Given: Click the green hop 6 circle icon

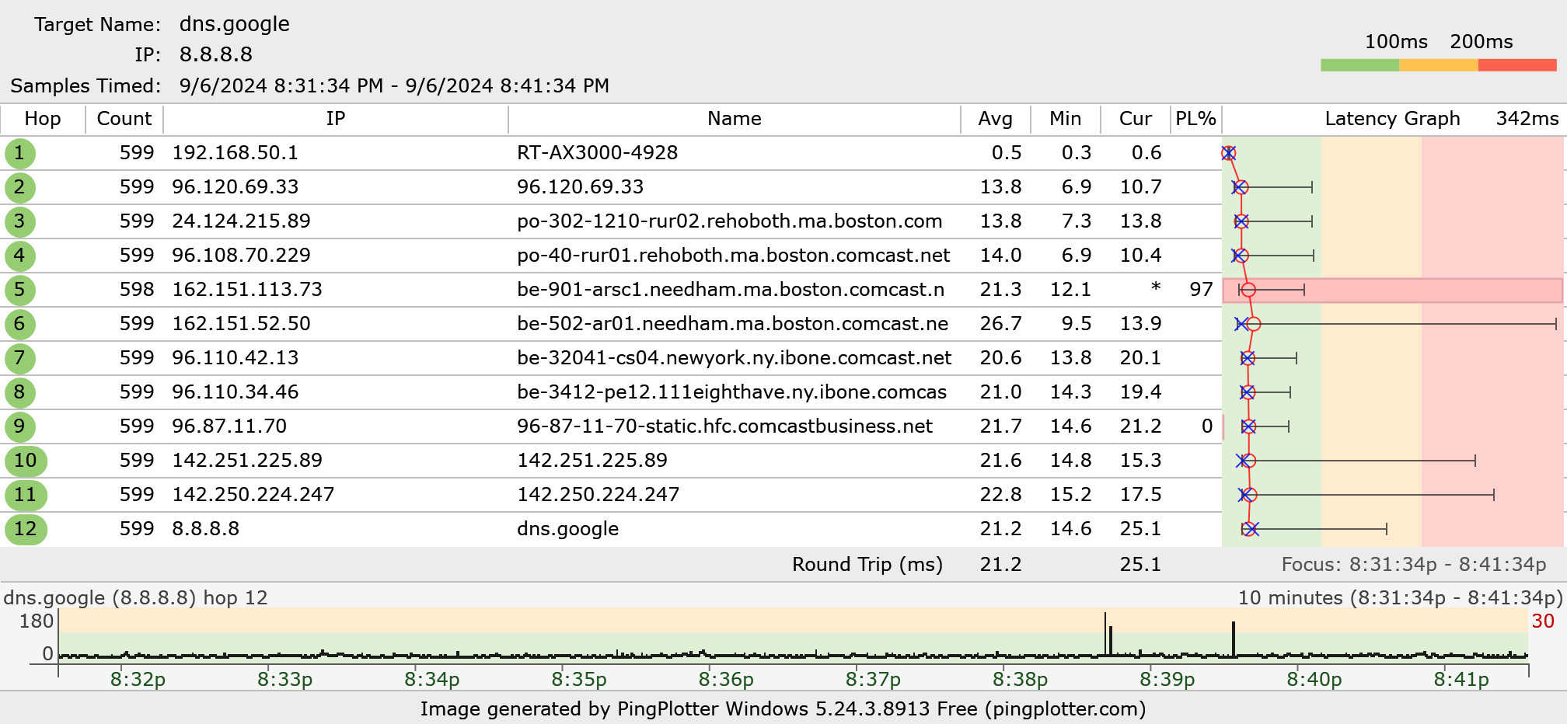Looking at the screenshot, I should coord(19,324).
